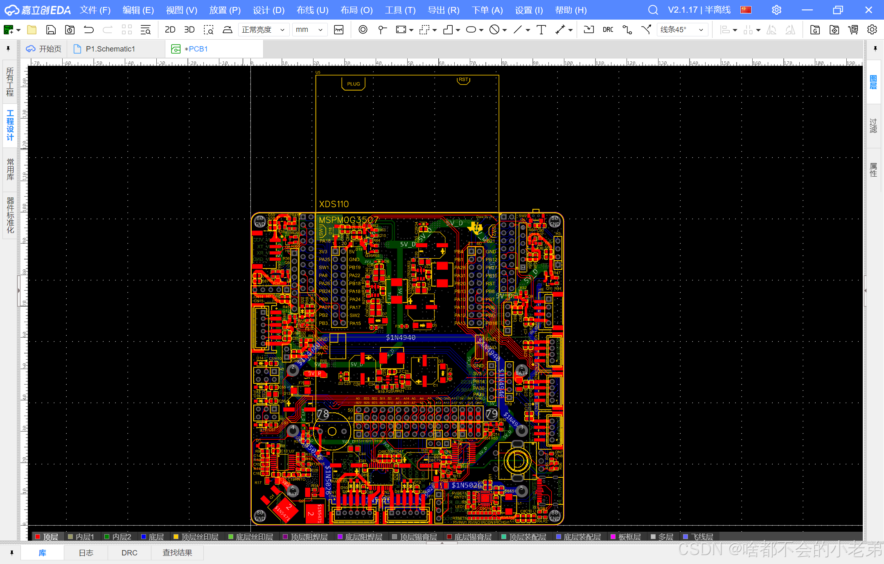Viewport: 884px width, 564px height.
Task: Open the 查找结果 panel tab
Action: [177, 553]
